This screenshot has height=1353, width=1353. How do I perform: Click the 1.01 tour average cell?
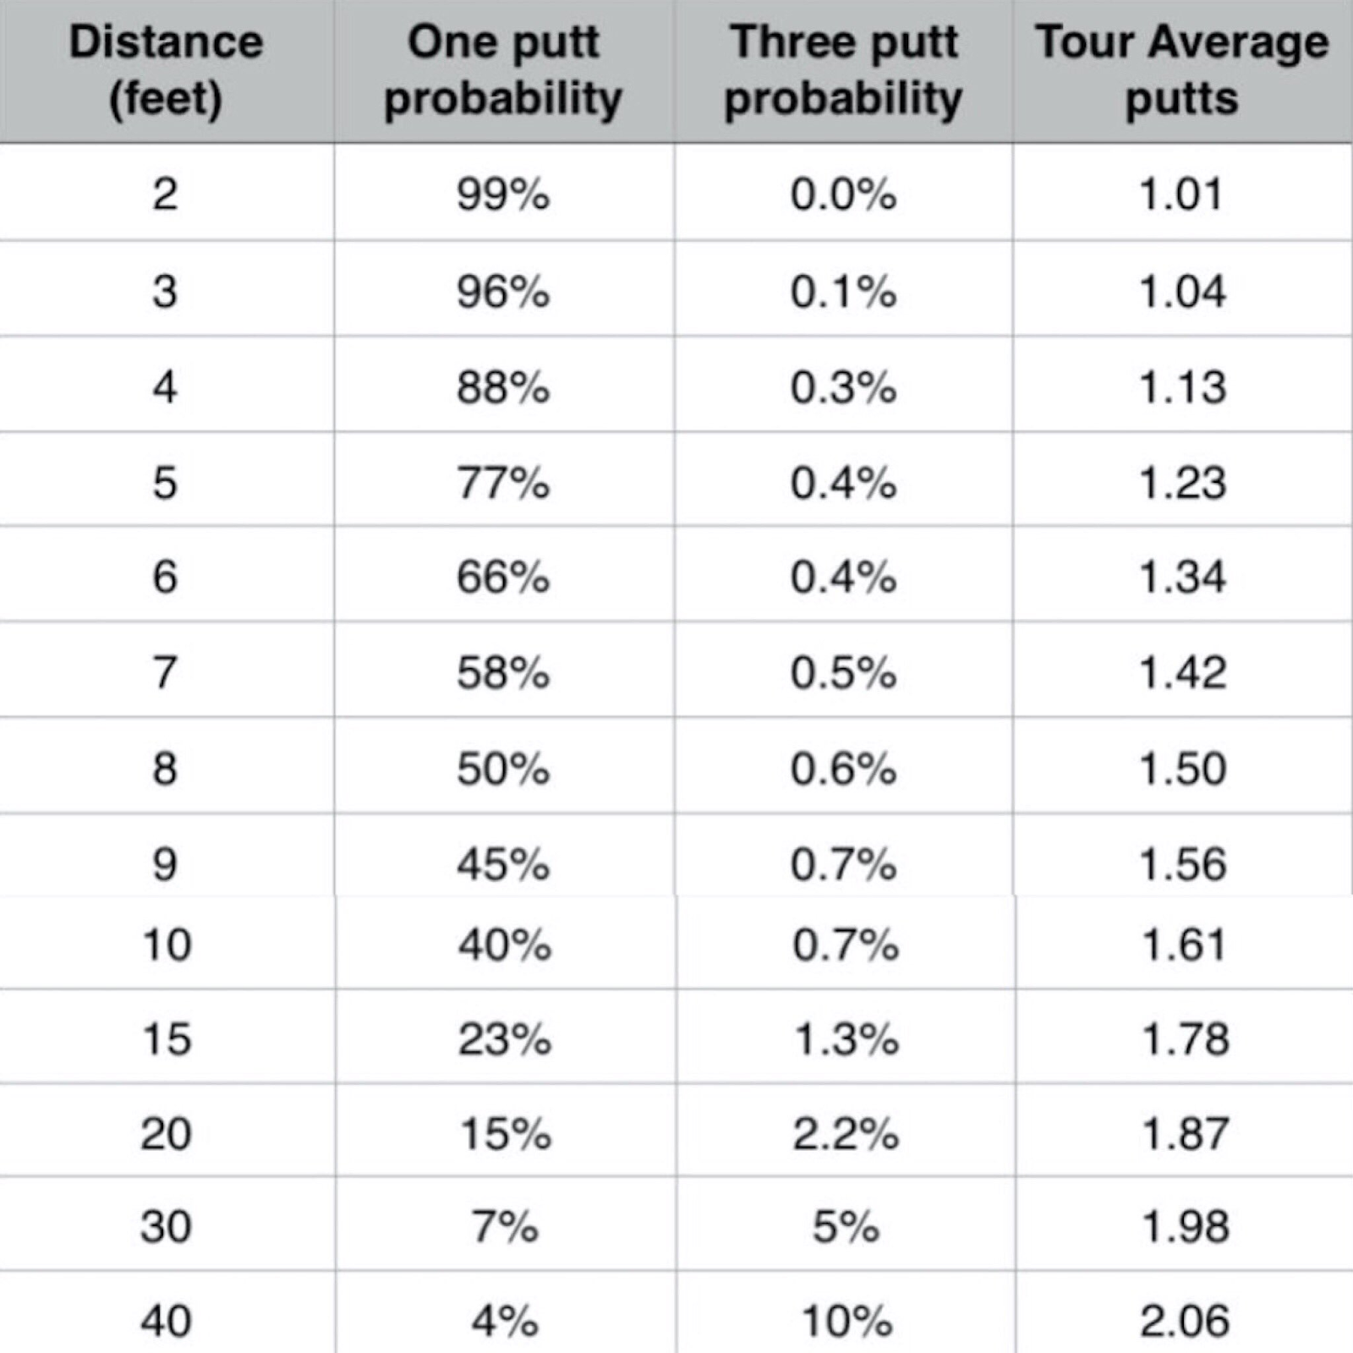tap(1183, 193)
